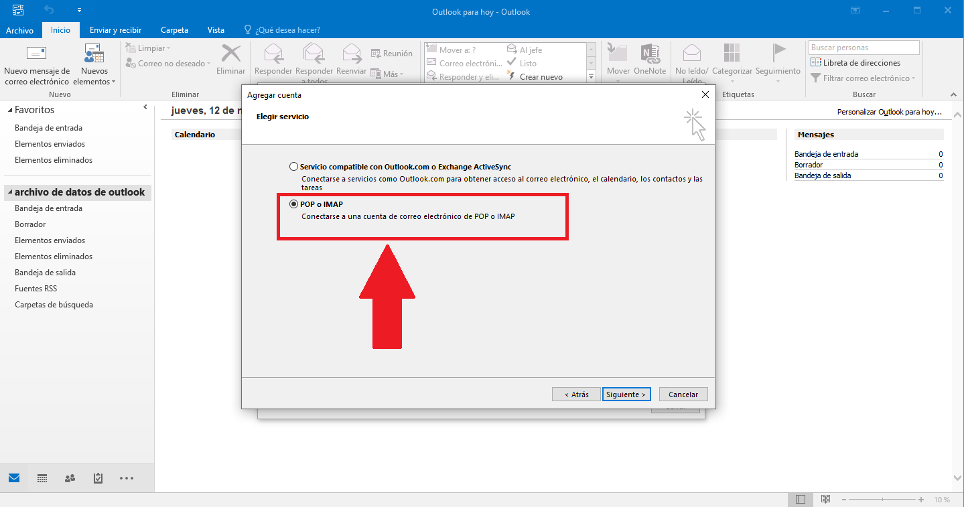Click the Limpiar icon in Eliminar group
This screenshot has width=964, height=507.
pyautogui.click(x=131, y=48)
